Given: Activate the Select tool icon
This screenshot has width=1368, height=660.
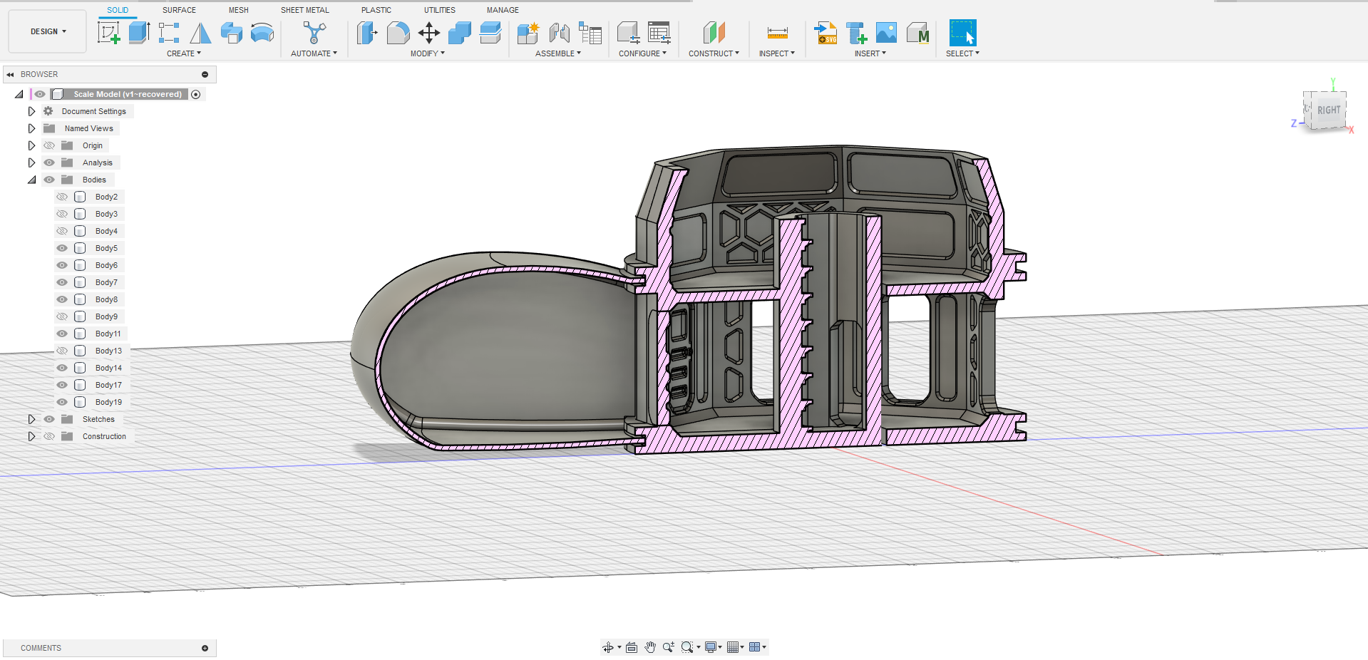Looking at the screenshot, I should click(962, 33).
